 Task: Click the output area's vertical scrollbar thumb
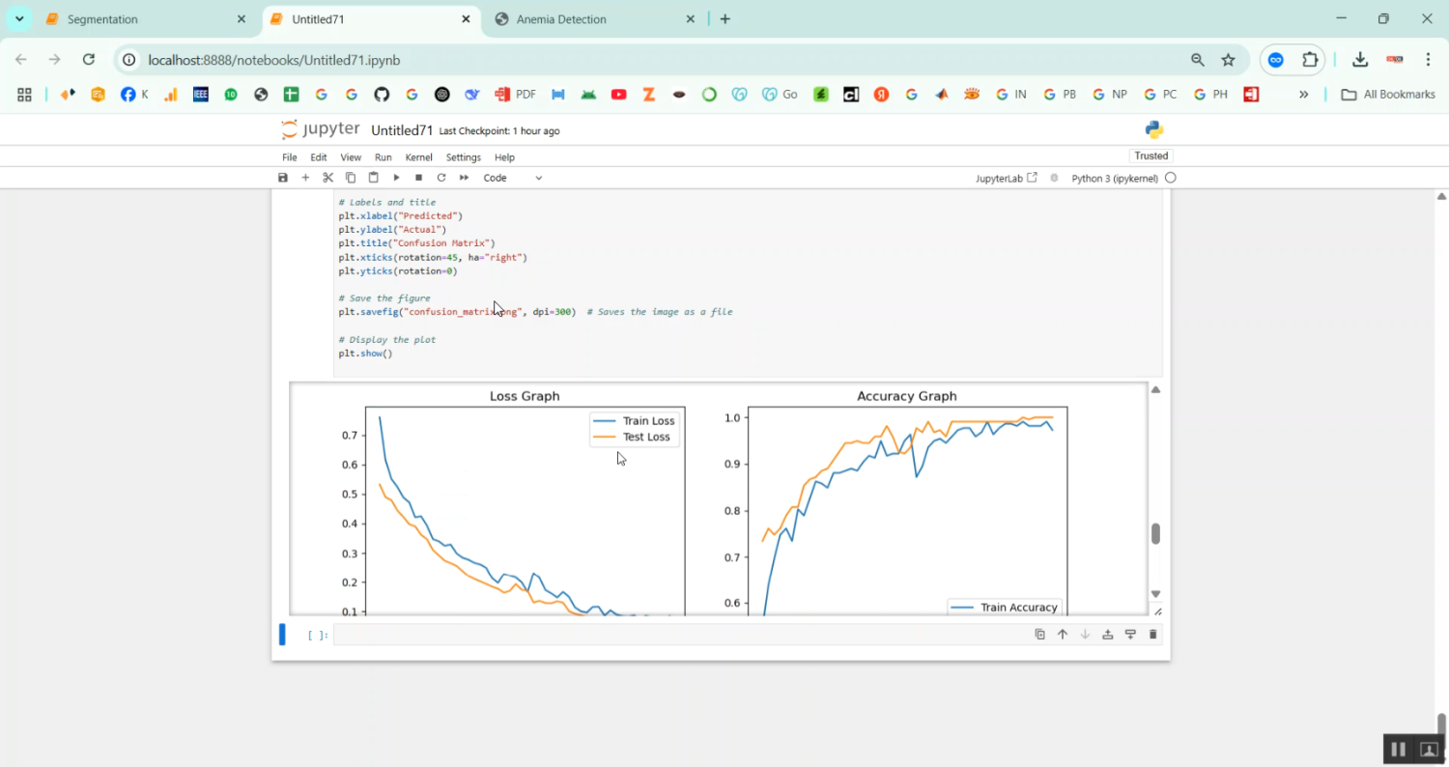point(1155,534)
